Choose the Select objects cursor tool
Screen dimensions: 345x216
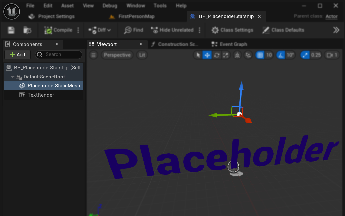198,55
